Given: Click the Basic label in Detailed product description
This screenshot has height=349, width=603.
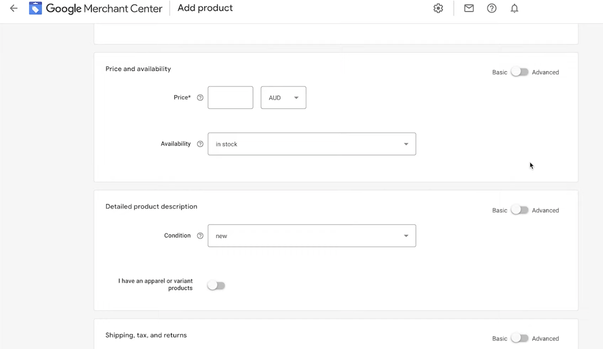Looking at the screenshot, I should (499, 211).
